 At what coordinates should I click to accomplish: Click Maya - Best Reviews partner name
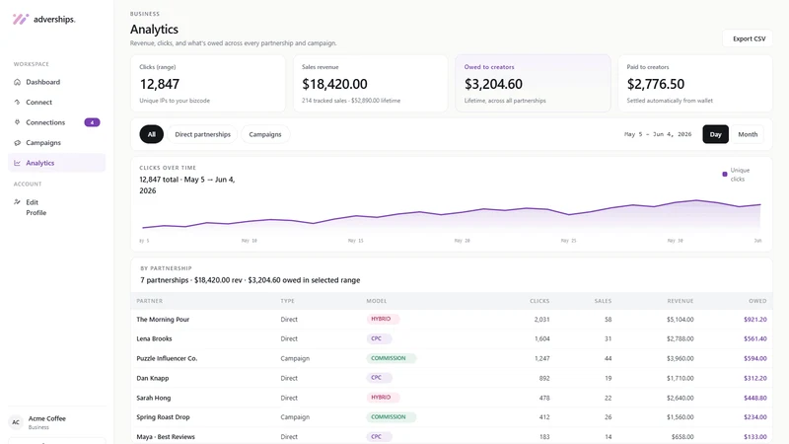click(166, 437)
